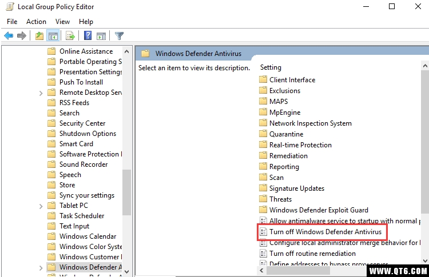Screen dimensions: 429x277
Task: Open Real-time Protection folder
Action: [296, 145]
